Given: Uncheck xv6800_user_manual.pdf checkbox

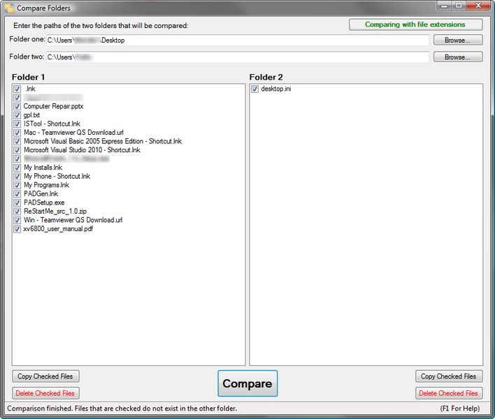Looking at the screenshot, I should [x=17, y=229].
